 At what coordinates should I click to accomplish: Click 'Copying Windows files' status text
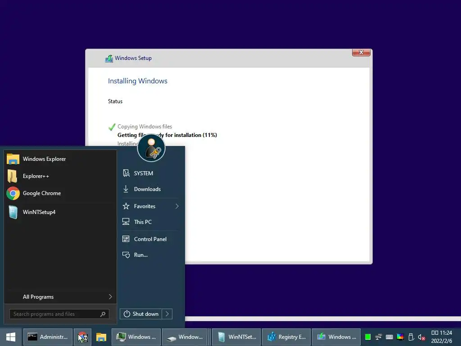[x=145, y=127]
